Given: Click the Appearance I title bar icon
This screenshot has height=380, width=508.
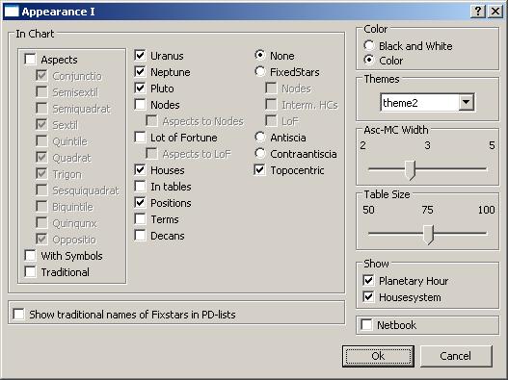Looking at the screenshot, I should pos(12,12).
